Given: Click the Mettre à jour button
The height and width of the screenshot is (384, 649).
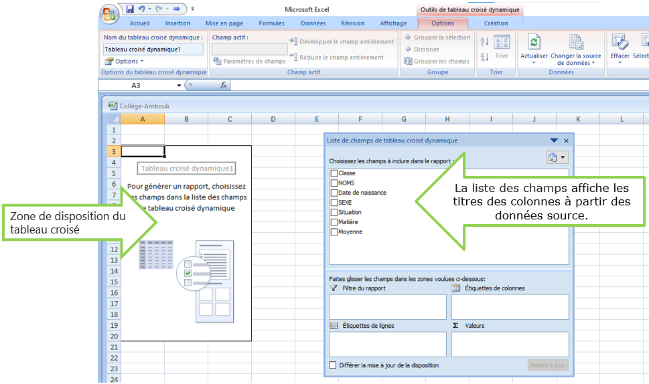Looking at the screenshot, I should (x=548, y=365).
